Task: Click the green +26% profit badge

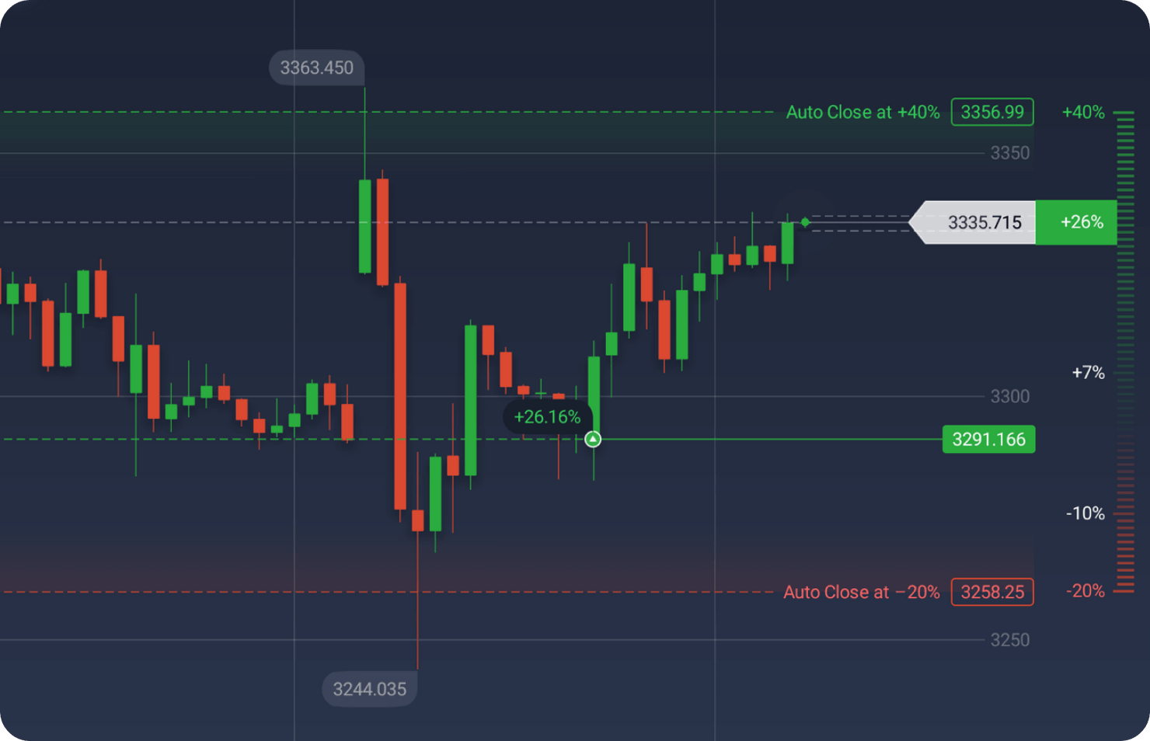Action: coord(1076,222)
